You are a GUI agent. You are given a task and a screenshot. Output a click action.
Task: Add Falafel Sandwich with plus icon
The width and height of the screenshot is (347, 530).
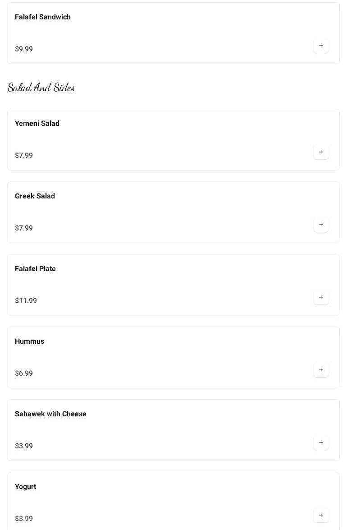(321, 46)
